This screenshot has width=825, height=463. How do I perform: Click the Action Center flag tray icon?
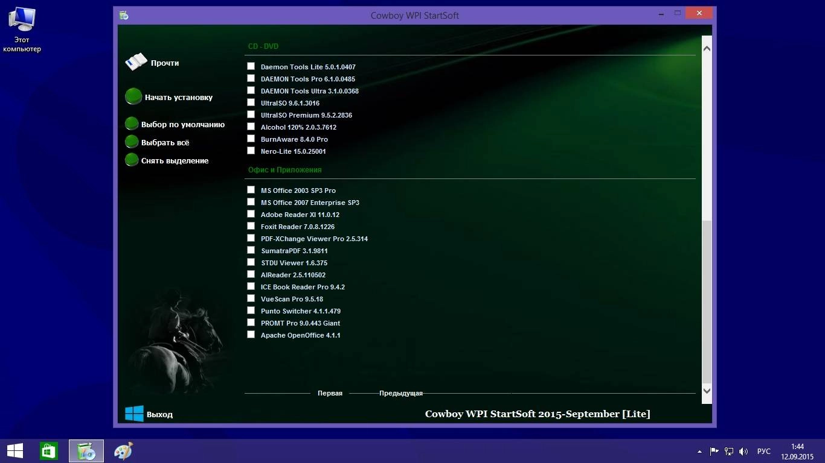coord(714,452)
